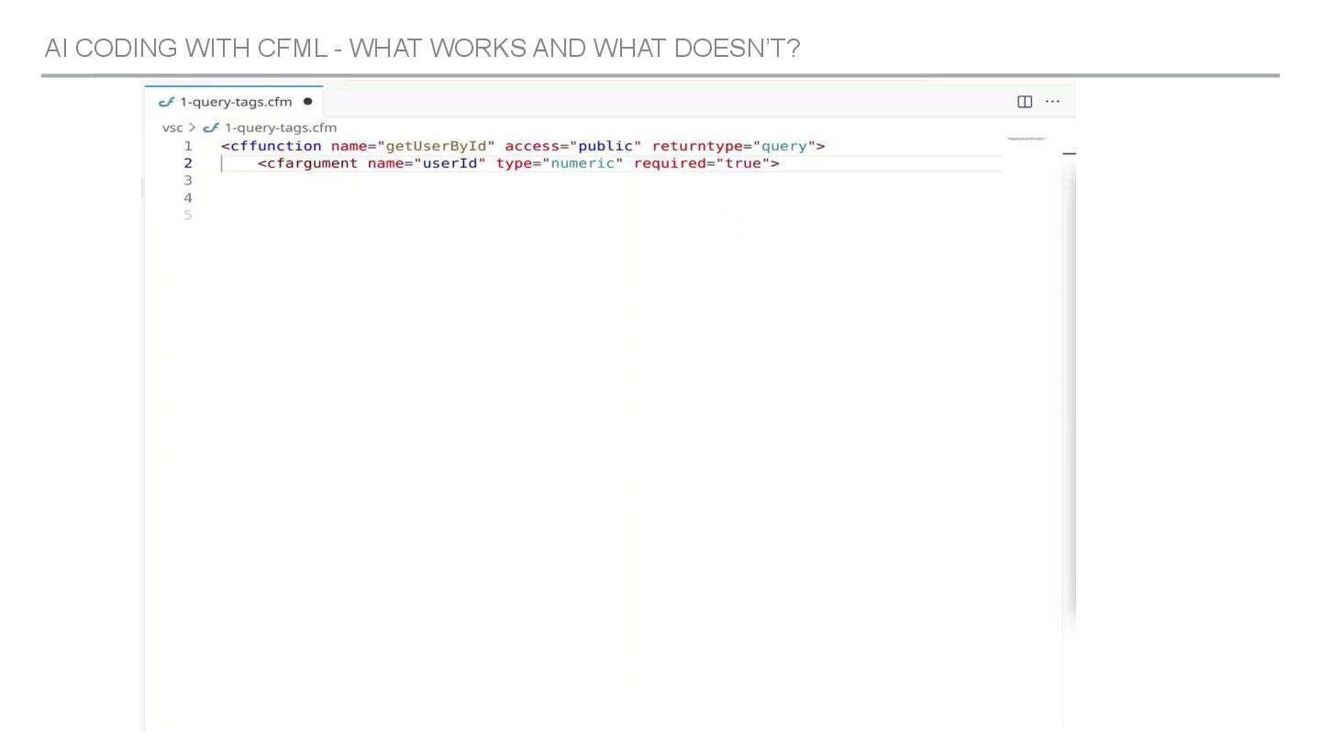The width and height of the screenshot is (1321, 743).
Task: Click line number 4 in the gutter
Action: (x=188, y=198)
